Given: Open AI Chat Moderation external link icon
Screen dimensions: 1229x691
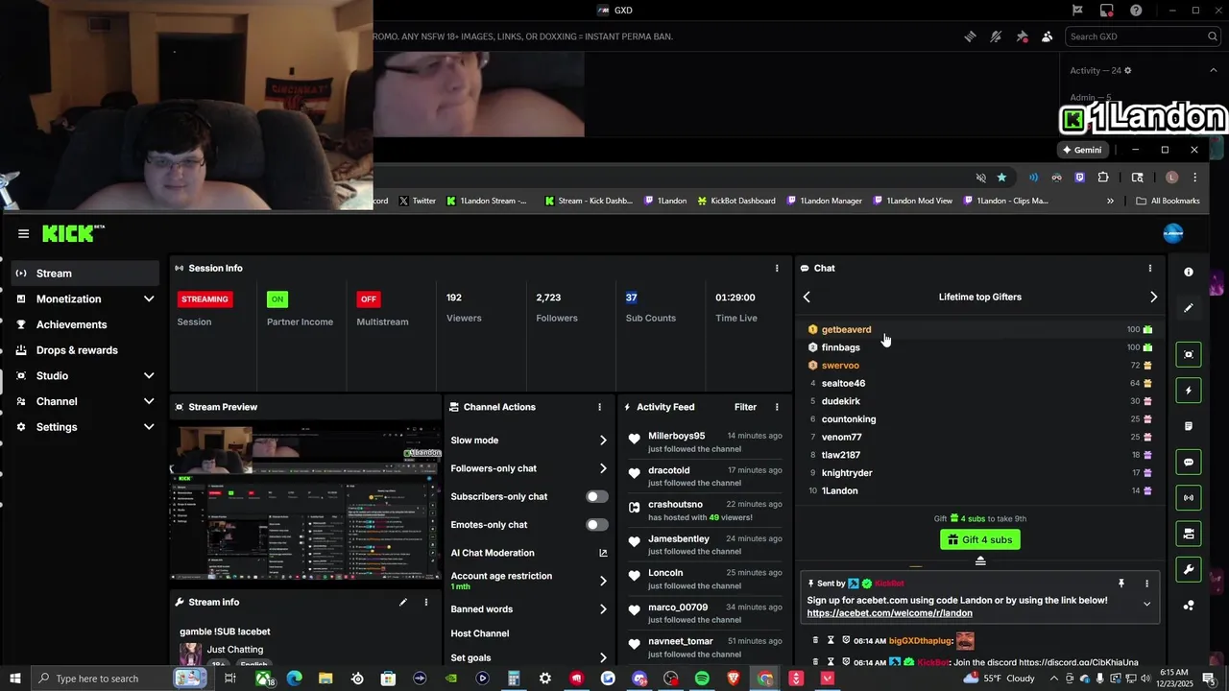Looking at the screenshot, I should click(603, 553).
